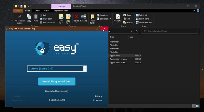Switch to the View ribbon tab

pos(46,11)
